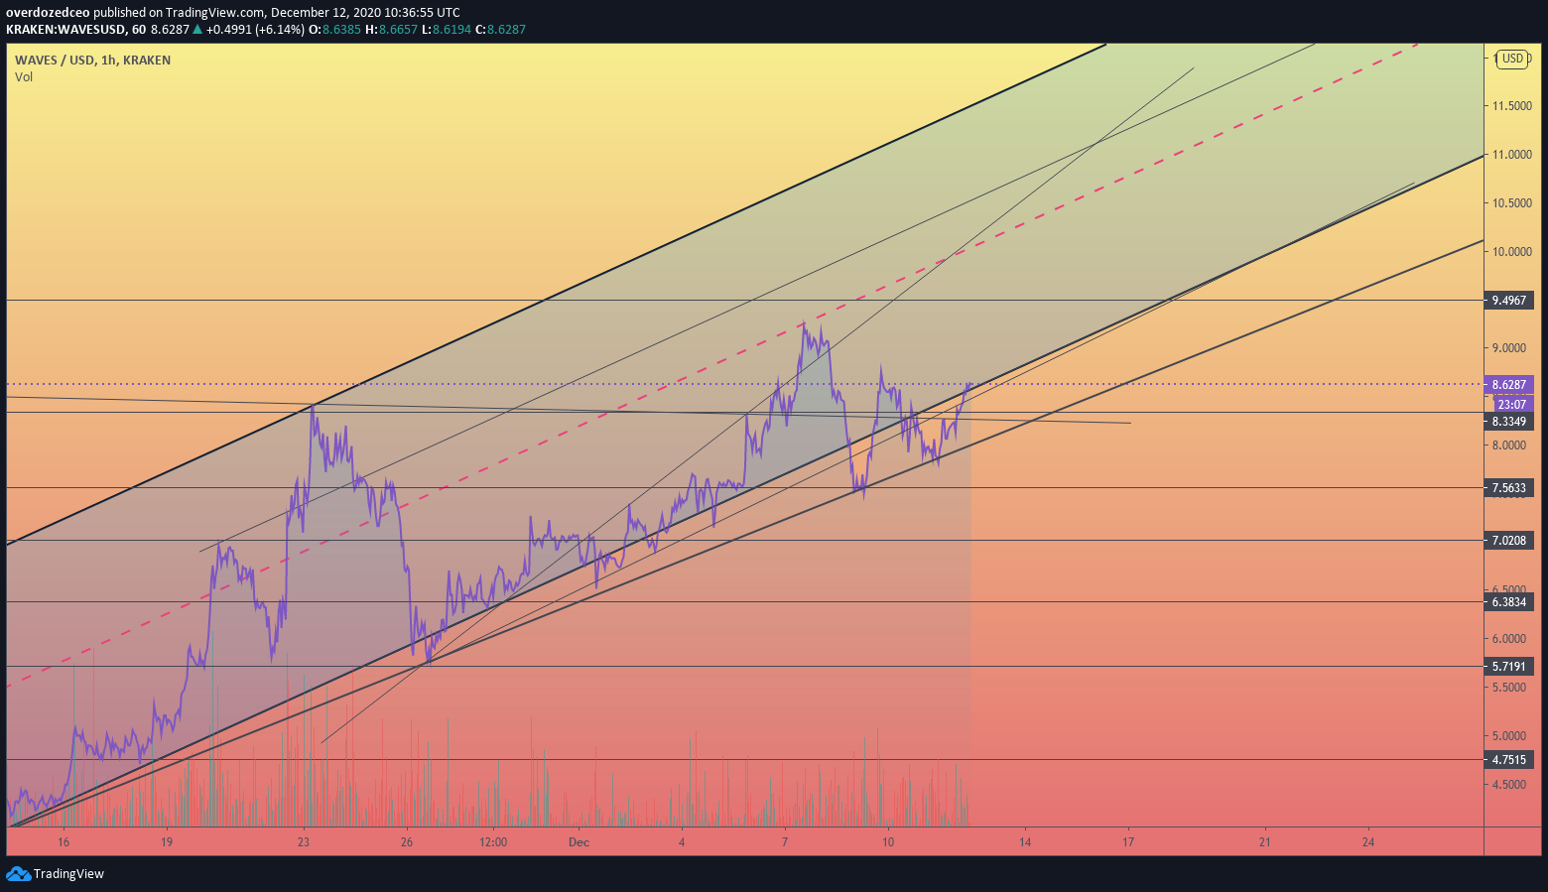Click the date label 14 on time axis
Screen dimensions: 1548x892
click(1025, 842)
